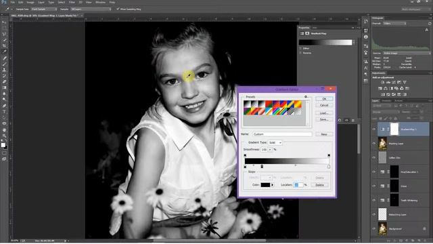Image resolution: width=433 pixels, height=244 pixels.
Task: Click Delete button beside Location field
Action: [x=320, y=185]
